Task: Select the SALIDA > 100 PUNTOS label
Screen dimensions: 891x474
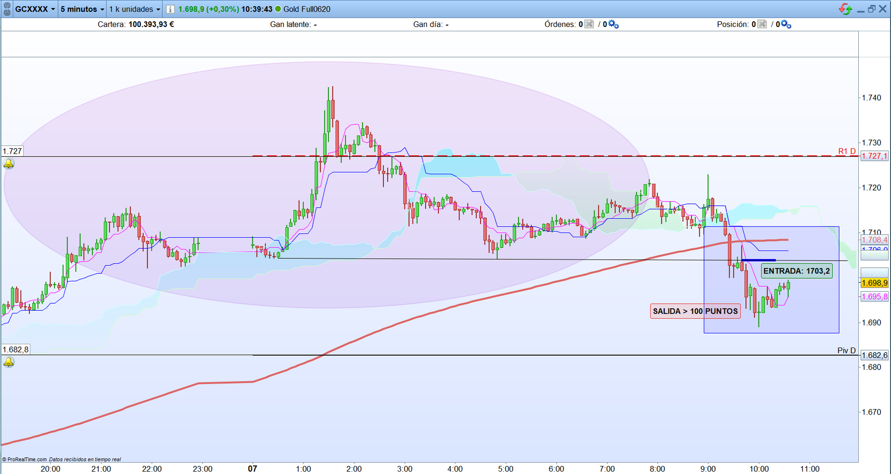Action: (695, 311)
